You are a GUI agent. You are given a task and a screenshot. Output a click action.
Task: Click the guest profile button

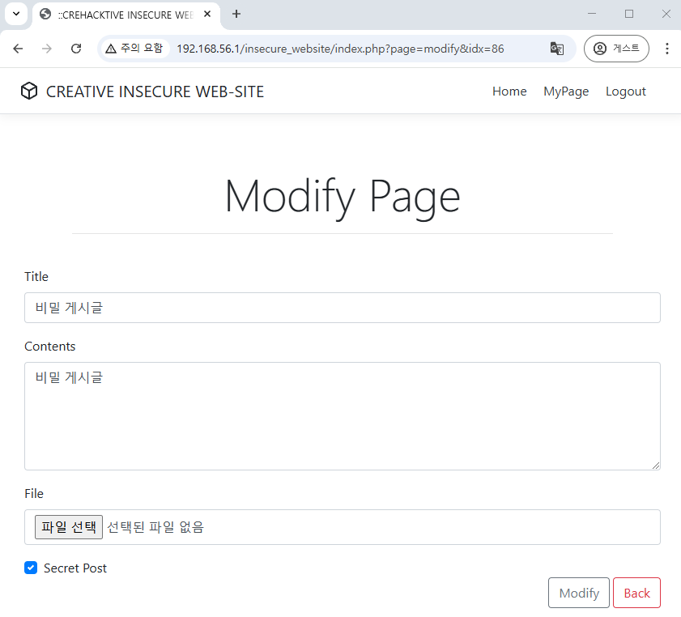(616, 49)
